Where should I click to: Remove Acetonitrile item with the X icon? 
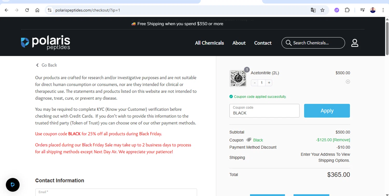click(348, 82)
